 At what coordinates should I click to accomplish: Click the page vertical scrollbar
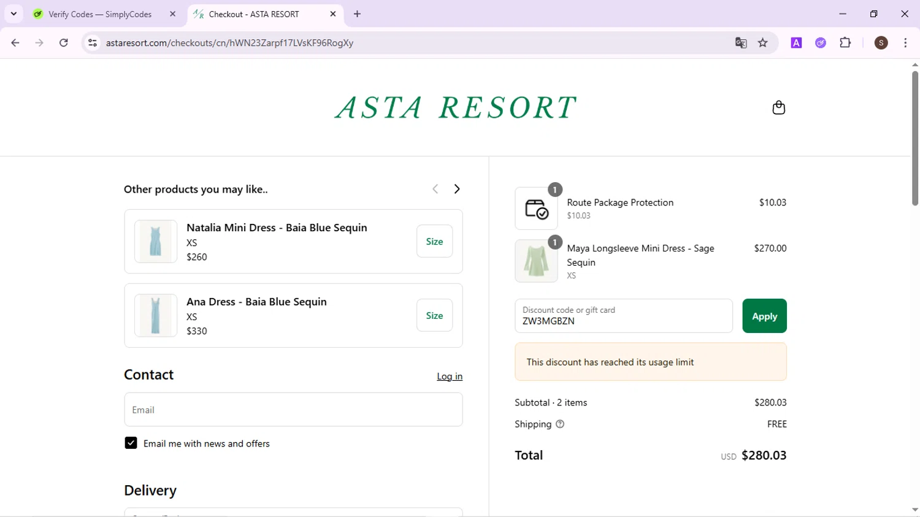click(x=914, y=138)
